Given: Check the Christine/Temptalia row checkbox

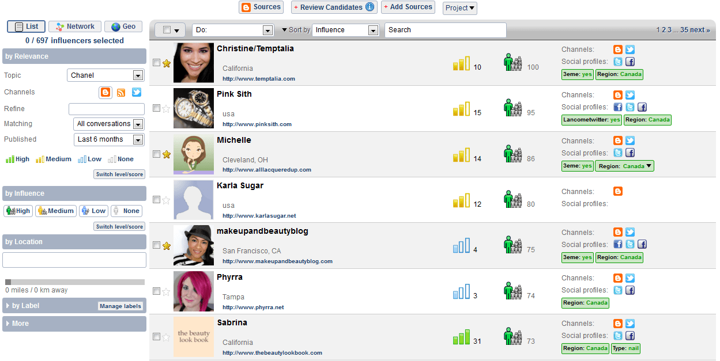Looking at the screenshot, I should pos(156,63).
